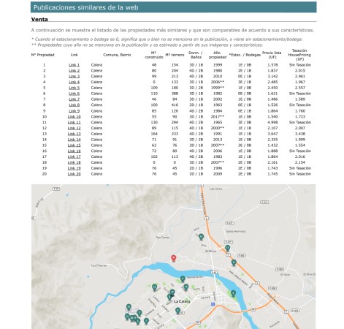Click green marker directly south of La Calera label
344x329 pixels.
tap(177, 311)
